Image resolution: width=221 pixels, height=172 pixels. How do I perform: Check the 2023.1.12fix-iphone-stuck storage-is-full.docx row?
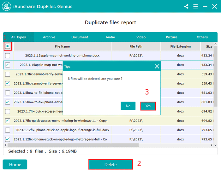8,130
